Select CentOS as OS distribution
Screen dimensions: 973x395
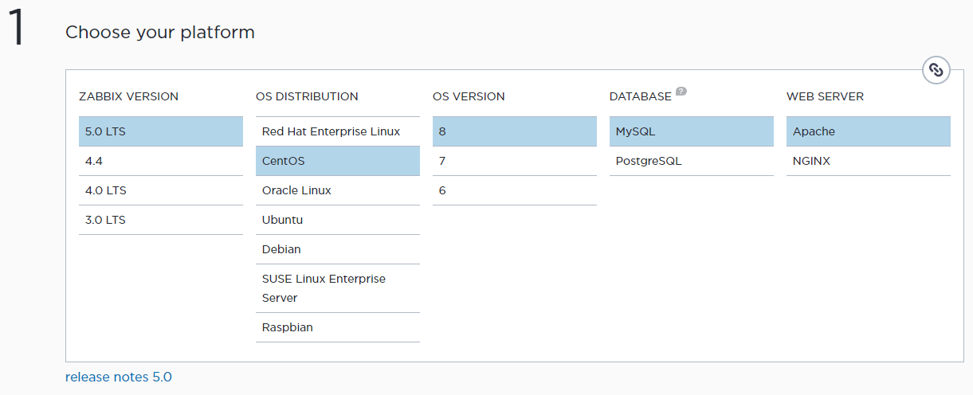tap(338, 161)
